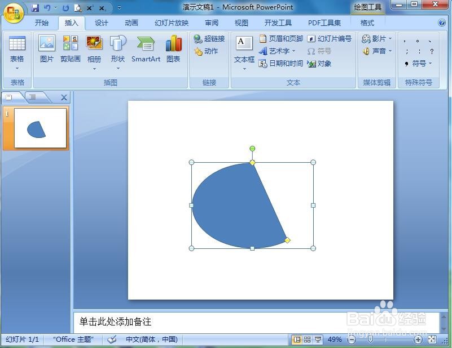Switch to the PDF工具集 tab
The height and width of the screenshot is (348, 452).
324,23
